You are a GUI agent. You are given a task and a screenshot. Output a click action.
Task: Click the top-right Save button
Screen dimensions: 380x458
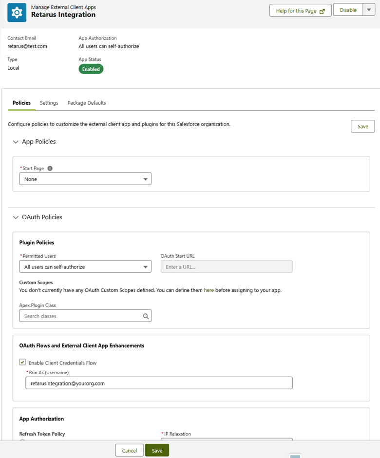pos(362,127)
